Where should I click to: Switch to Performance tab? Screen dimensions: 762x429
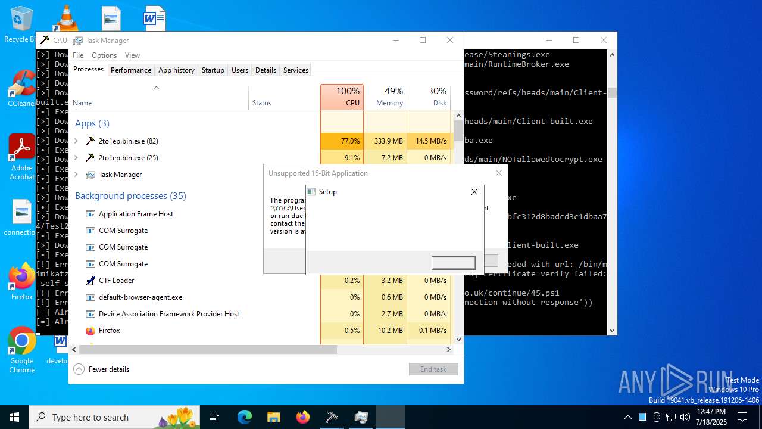(131, 70)
